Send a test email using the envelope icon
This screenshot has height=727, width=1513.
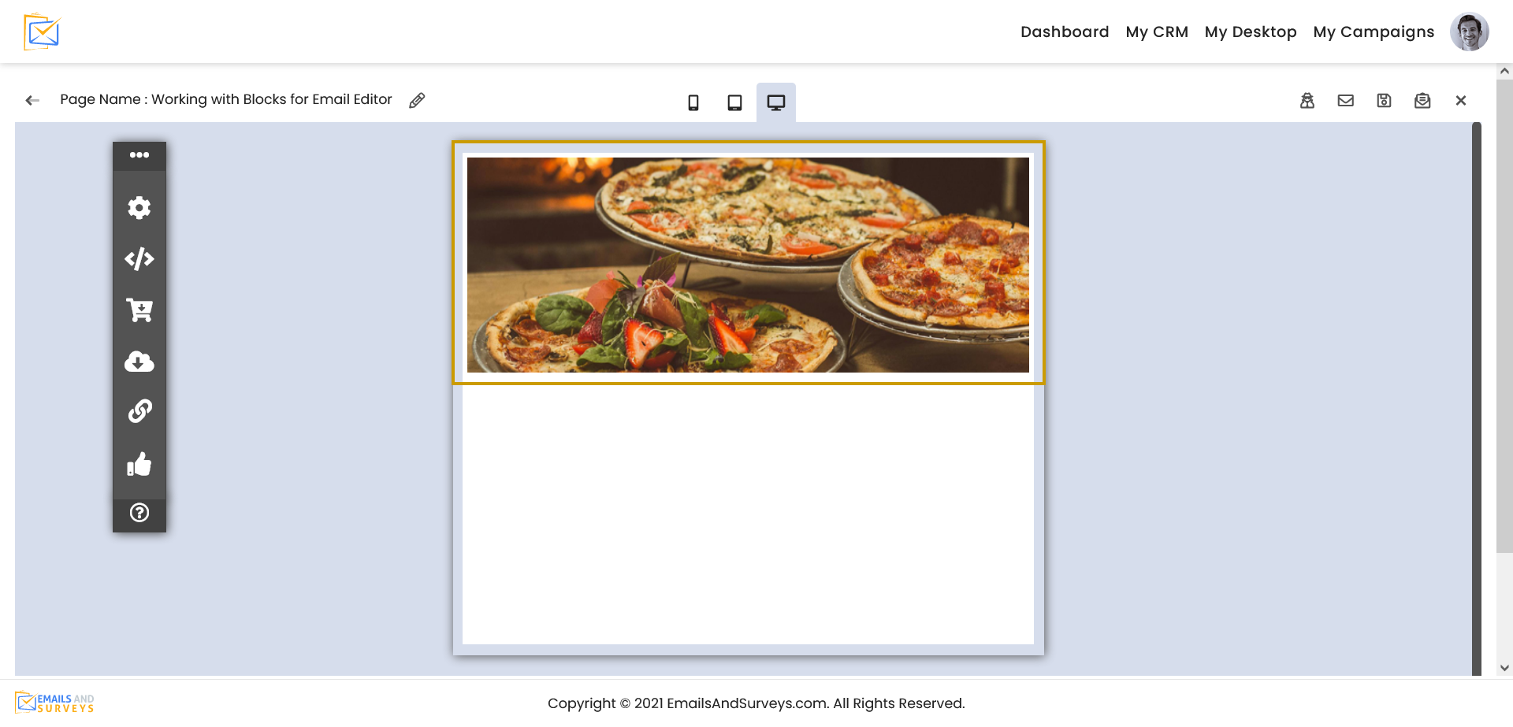coord(1345,100)
